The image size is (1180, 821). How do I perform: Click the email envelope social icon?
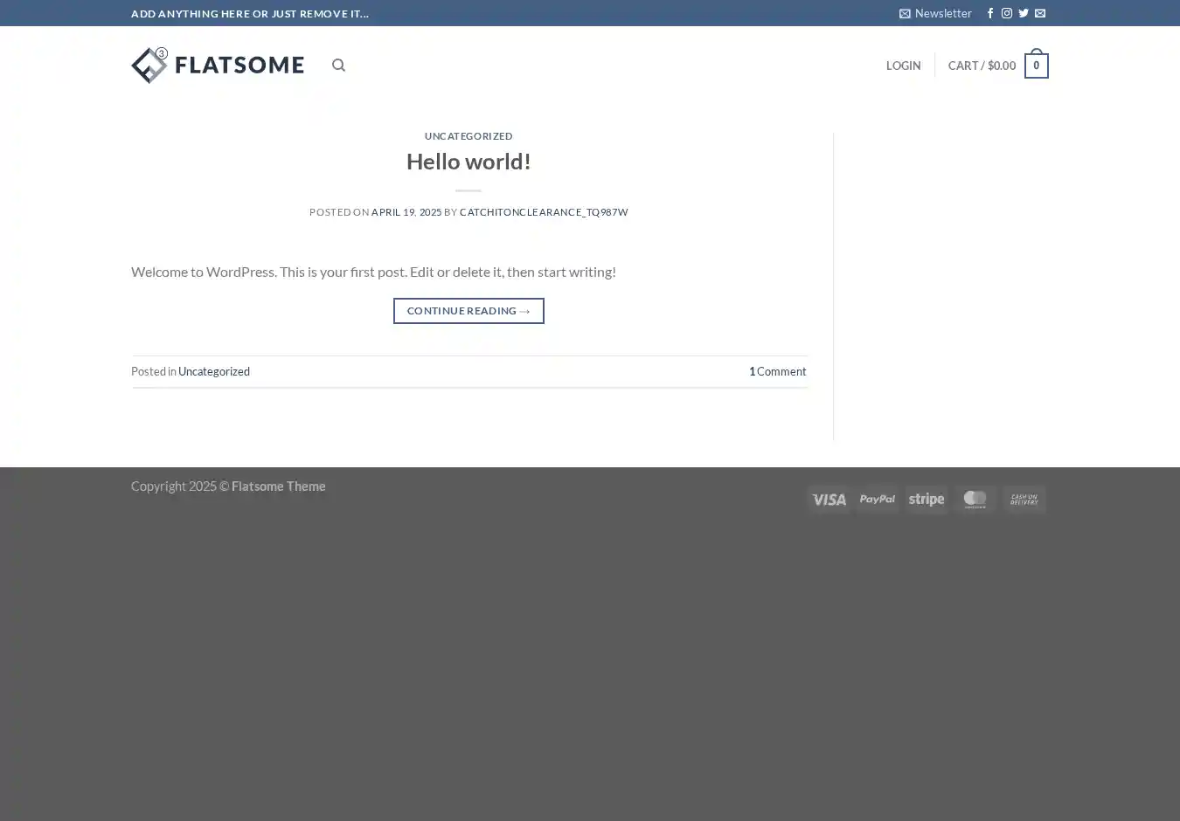pos(1040,13)
